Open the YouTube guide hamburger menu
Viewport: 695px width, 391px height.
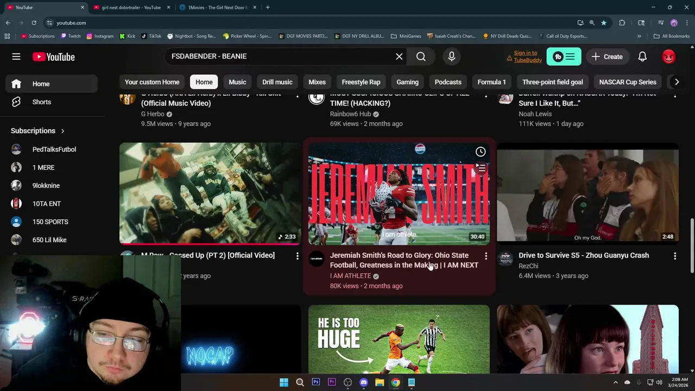pos(16,56)
